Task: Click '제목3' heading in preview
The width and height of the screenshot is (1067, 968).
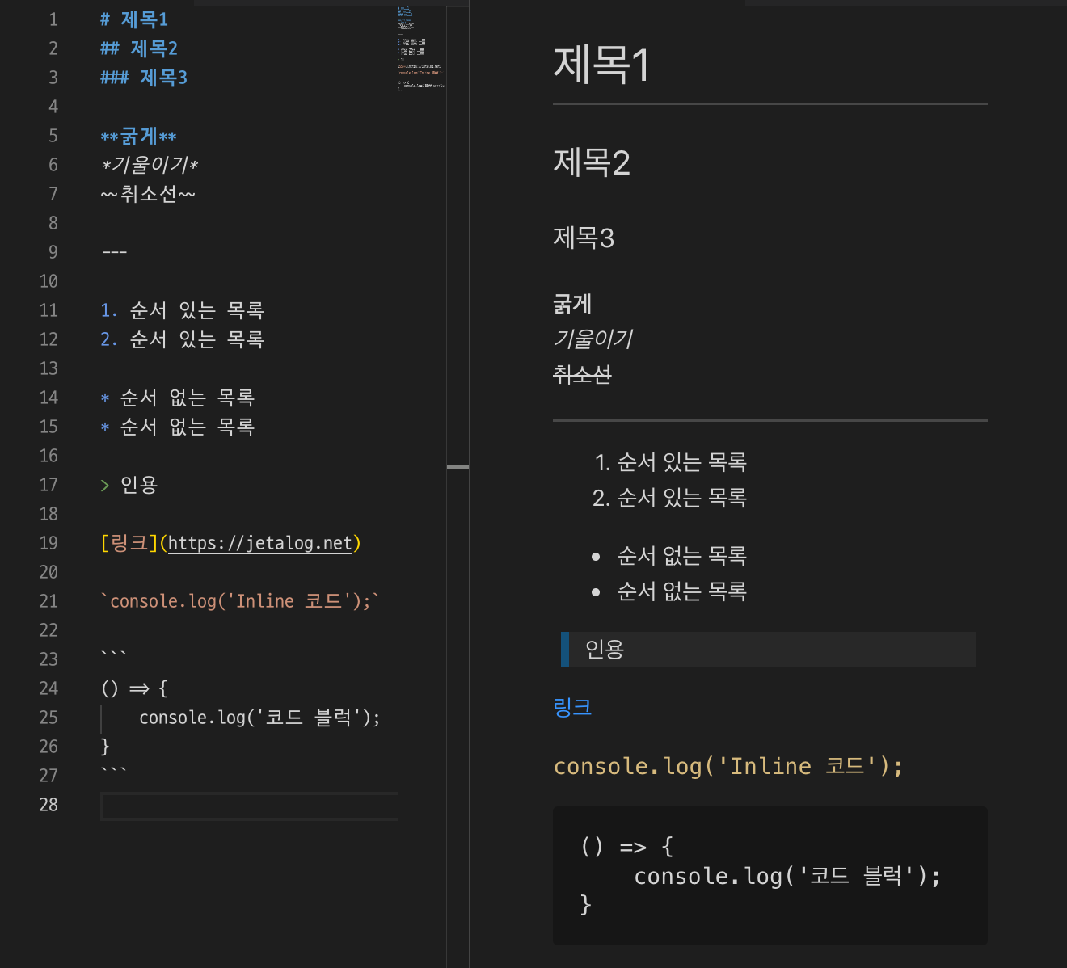Action: click(584, 238)
